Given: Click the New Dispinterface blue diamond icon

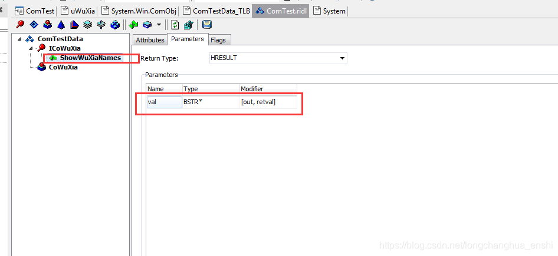Looking at the screenshot, I should (x=34, y=25).
